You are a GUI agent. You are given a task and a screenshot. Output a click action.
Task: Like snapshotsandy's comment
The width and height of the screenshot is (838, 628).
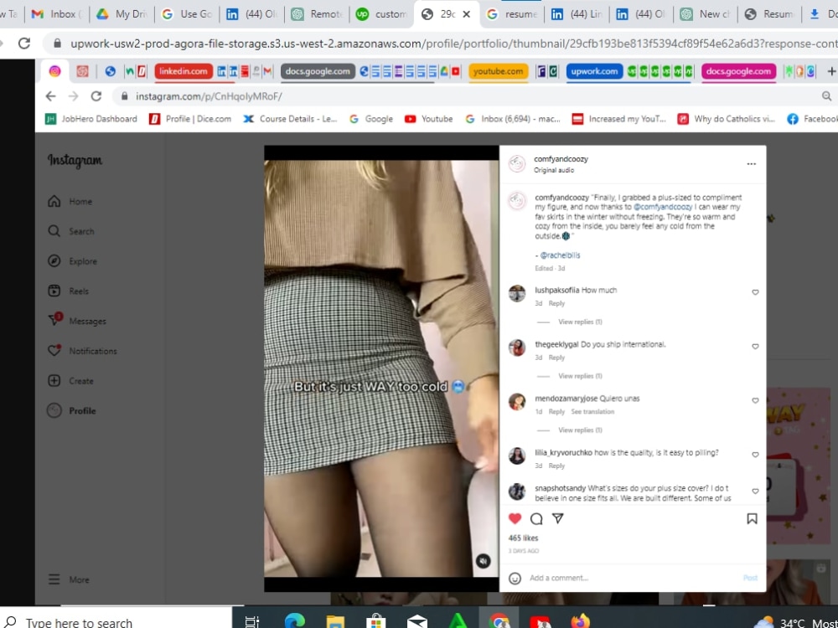point(755,492)
